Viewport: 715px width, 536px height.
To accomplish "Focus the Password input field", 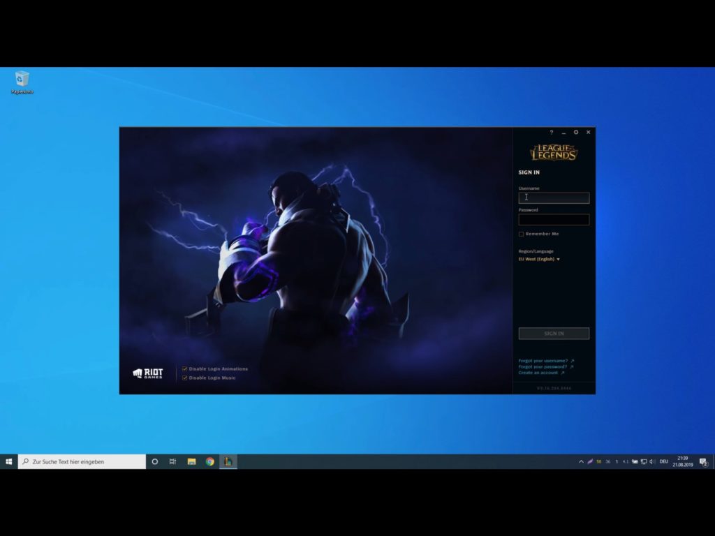I will click(554, 220).
